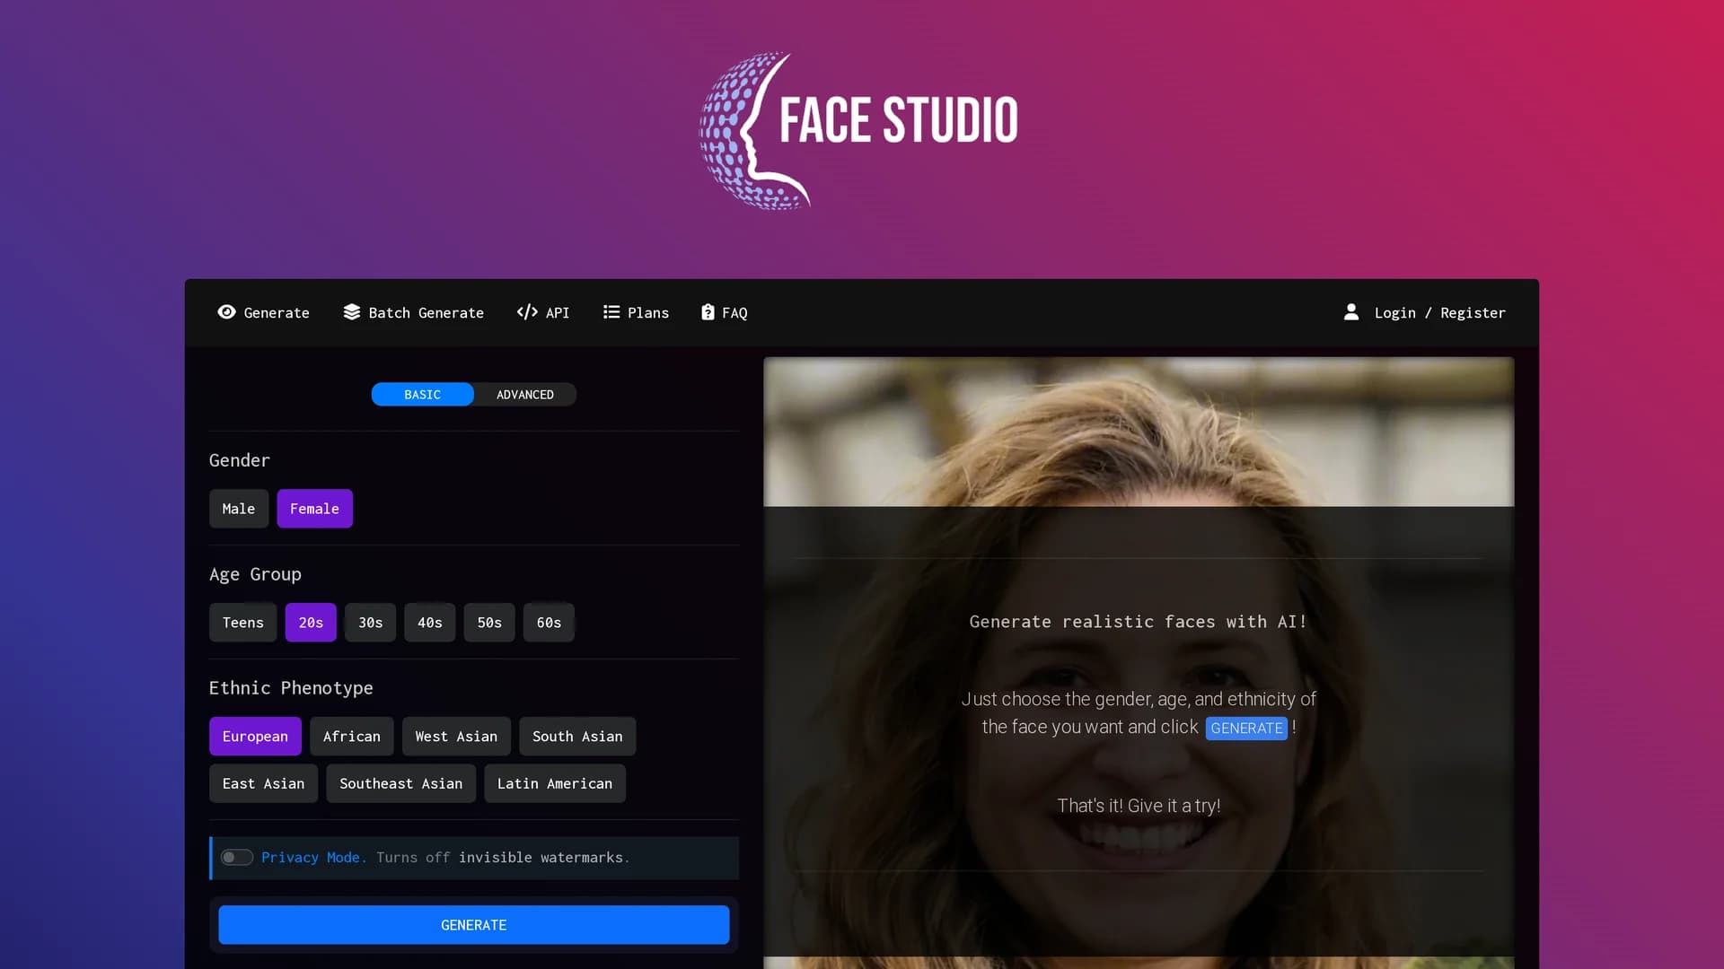The image size is (1724, 969).
Task: Select European ethnic phenotype
Action: (255, 736)
